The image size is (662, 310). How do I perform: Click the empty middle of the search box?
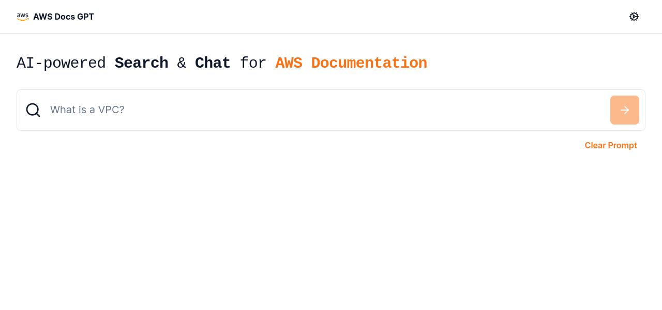[362, 110]
